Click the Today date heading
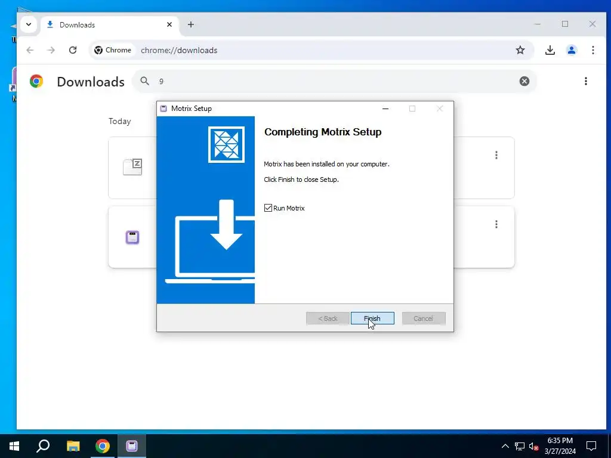611x458 pixels. [119, 121]
